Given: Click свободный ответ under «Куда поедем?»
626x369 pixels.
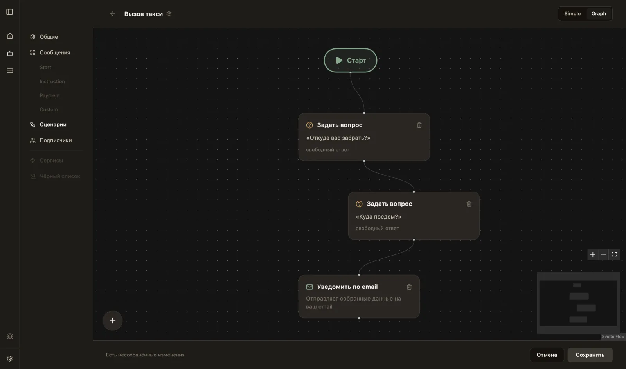Looking at the screenshot, I should pos(377,229).
